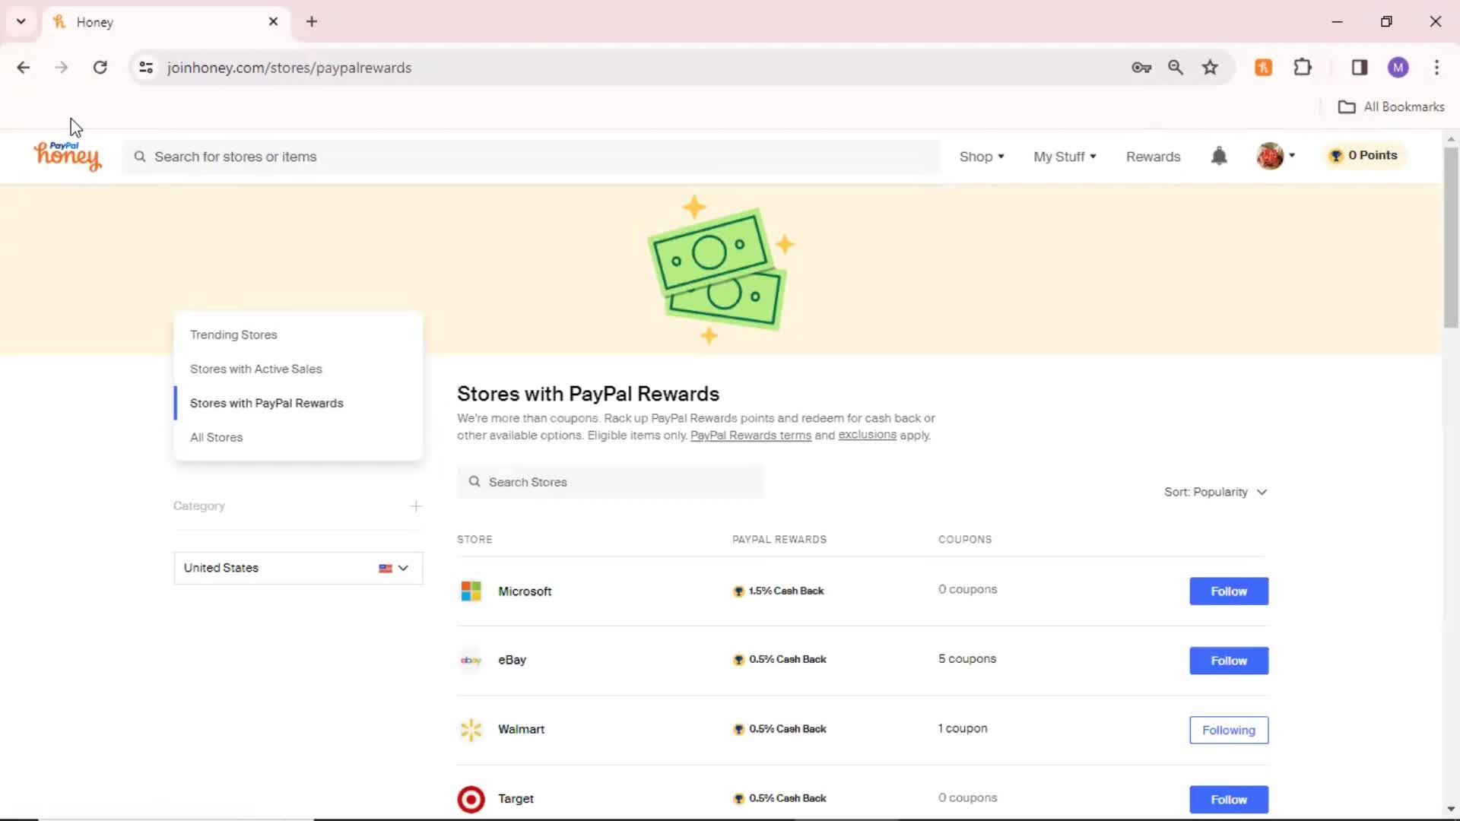Click Microsoft's 1.5% Cash Back
Viewport: 1460px width, 821px height.
[x=778, y=591]
